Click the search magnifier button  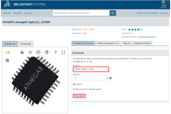click(113, 13)
